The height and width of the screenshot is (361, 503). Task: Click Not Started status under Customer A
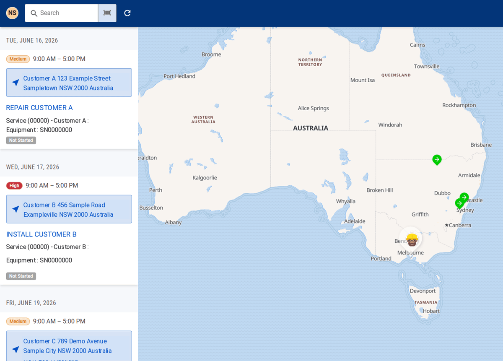21,140
